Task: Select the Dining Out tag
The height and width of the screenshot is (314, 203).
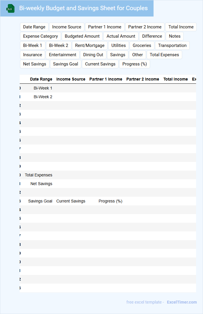Action: coord(93,55)
